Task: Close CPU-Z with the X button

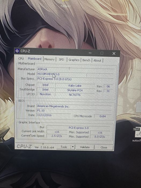Action: click(114, 53)
